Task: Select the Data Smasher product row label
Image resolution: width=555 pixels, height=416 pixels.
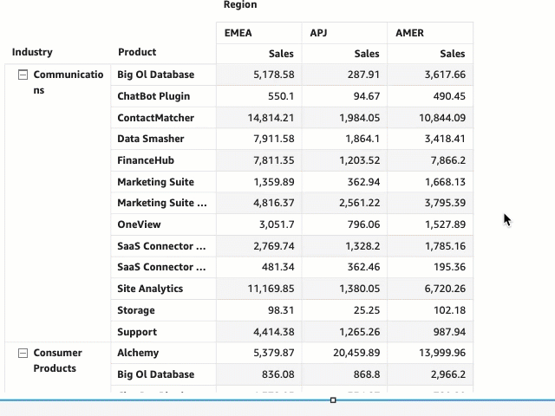Action: 151,139
